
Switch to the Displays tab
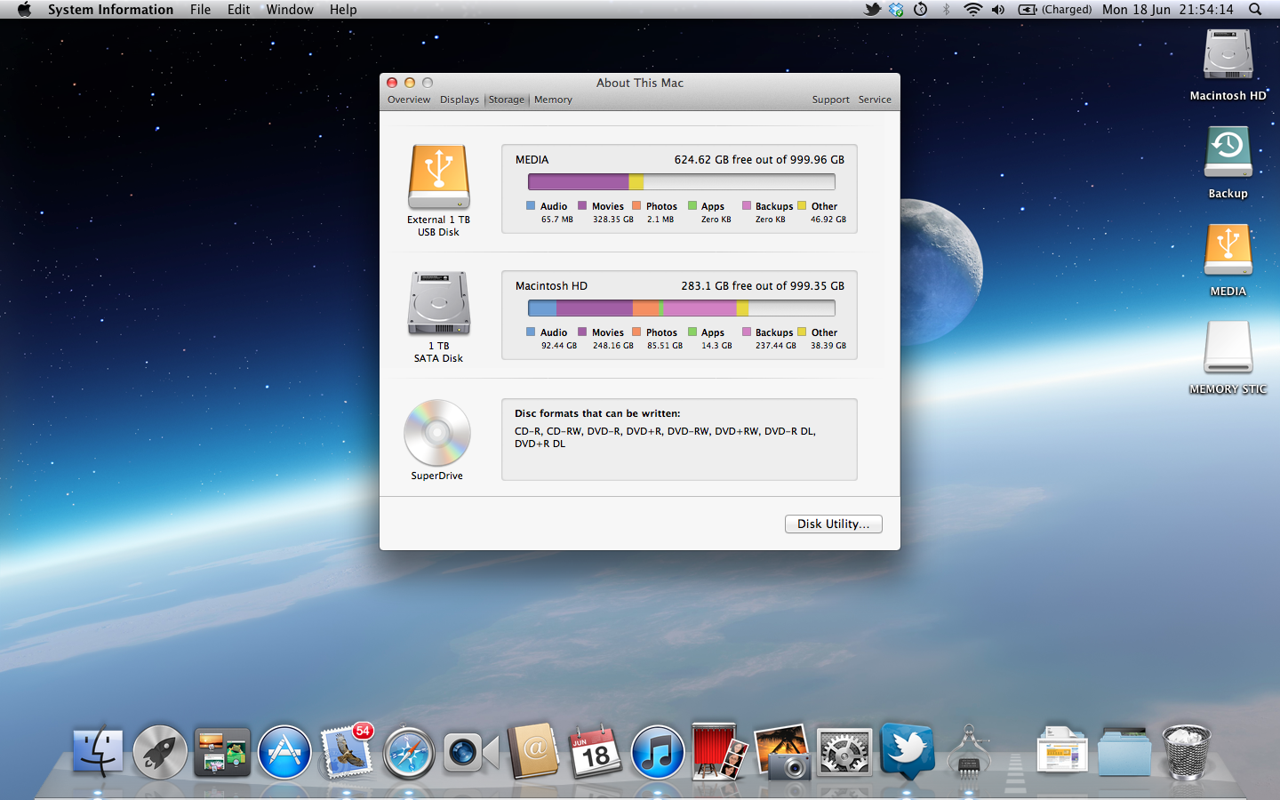(x=460, y=100)
